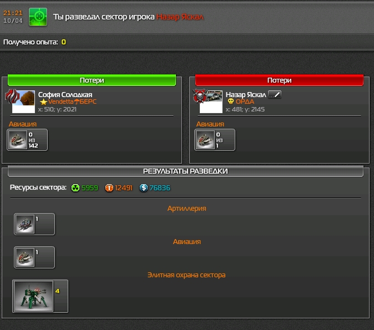Click the green uranium resource icon
374x330 pixels.
click(x=75, y=188)
